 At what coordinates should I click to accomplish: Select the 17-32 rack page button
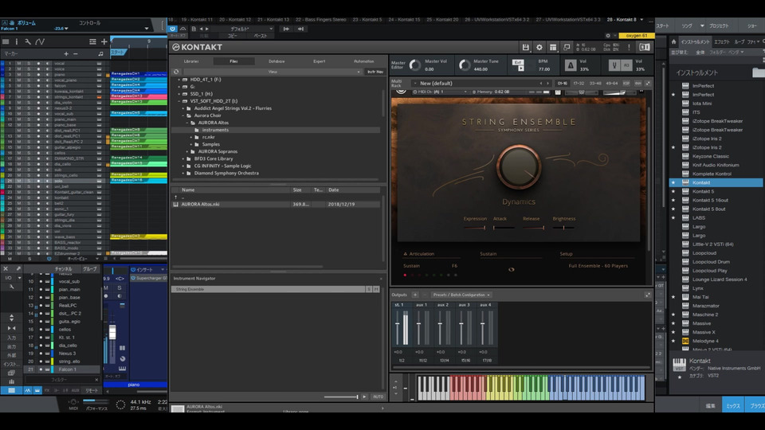pos(578,83)
